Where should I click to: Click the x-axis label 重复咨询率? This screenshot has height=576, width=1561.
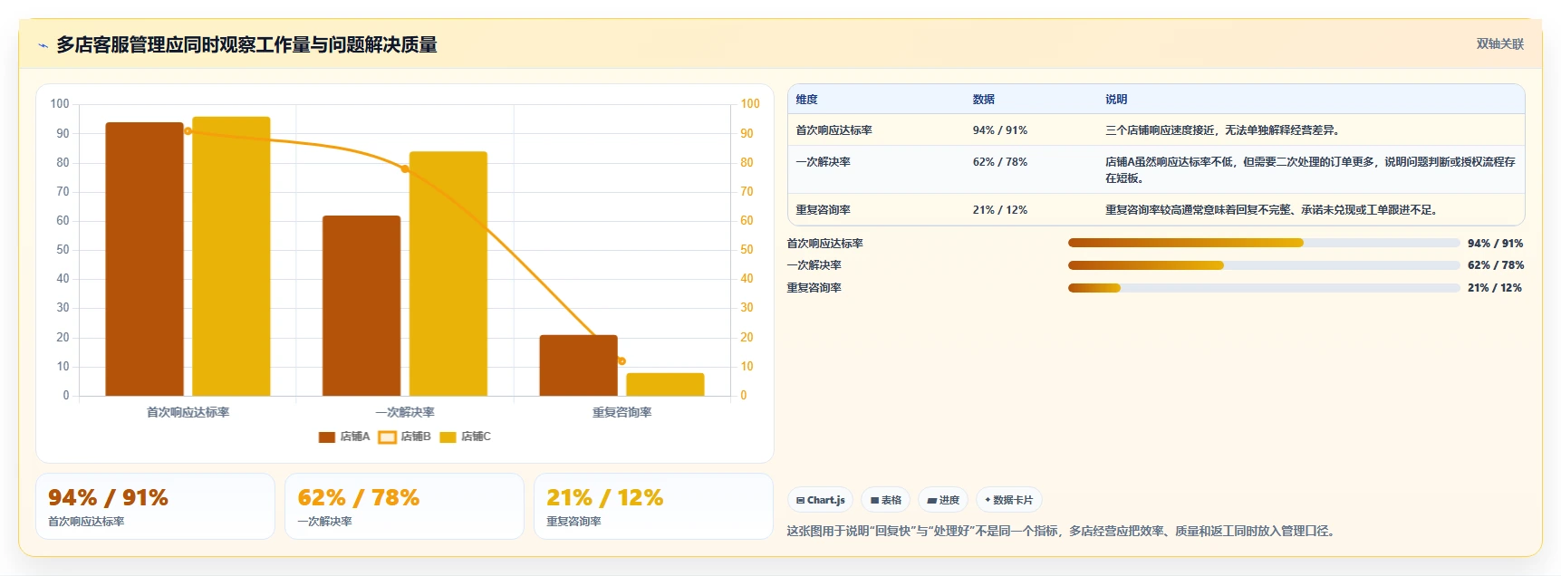click(622, 412)
